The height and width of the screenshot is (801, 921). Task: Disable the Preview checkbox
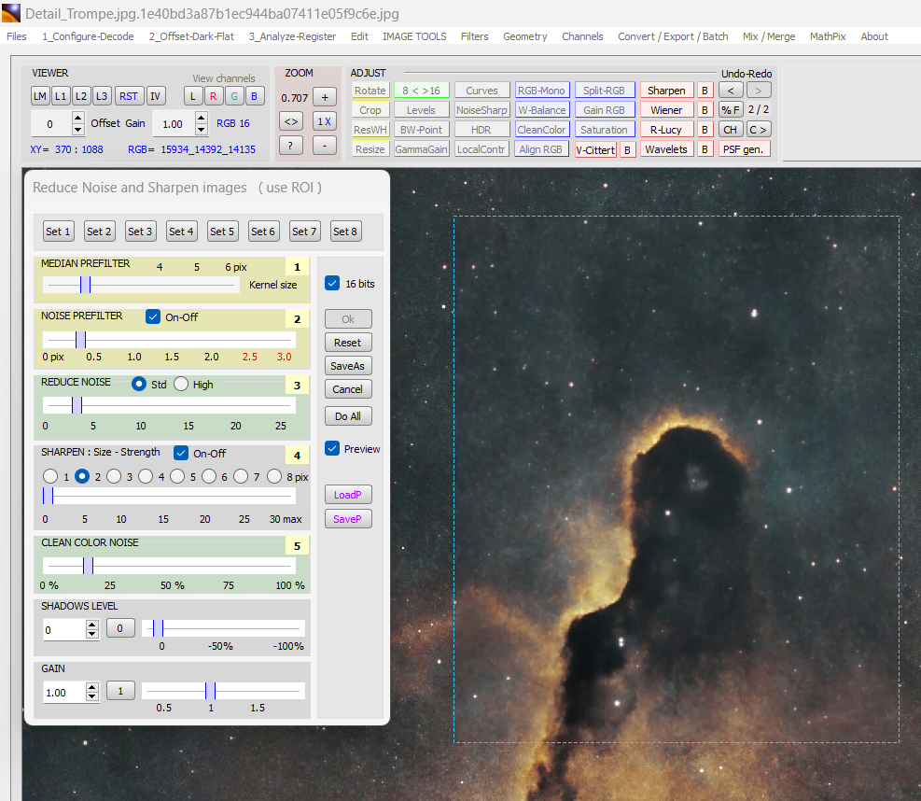pos(332,449)
